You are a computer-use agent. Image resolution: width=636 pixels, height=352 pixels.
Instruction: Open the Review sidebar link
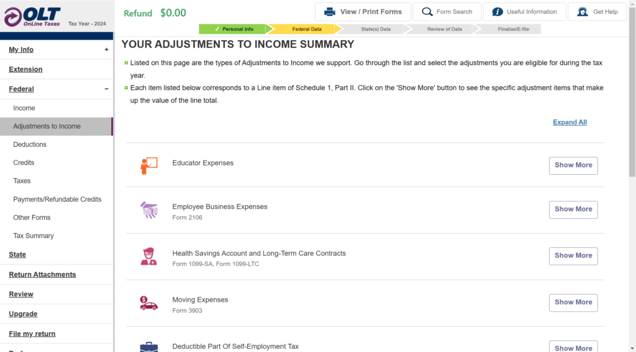(x=21, y=294)
